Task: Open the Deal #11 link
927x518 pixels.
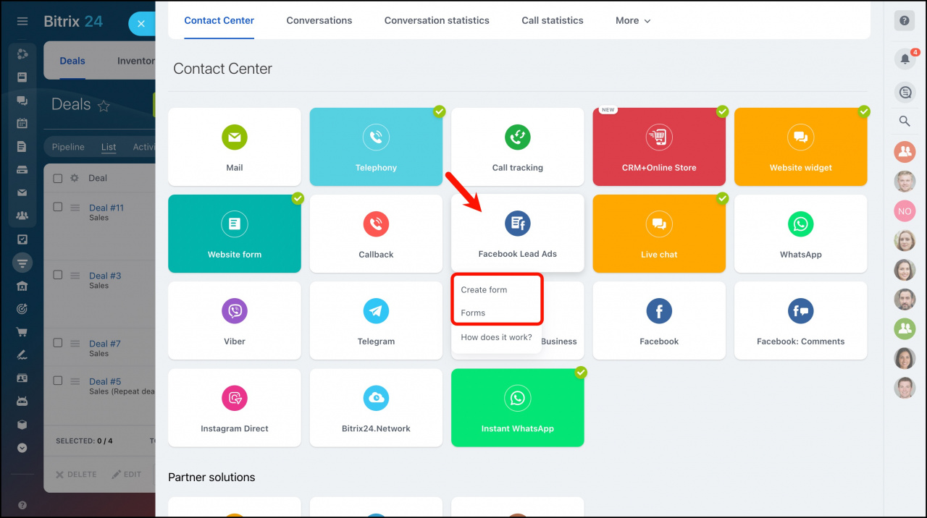Action: pyautogui.click(x=106, y=208)
